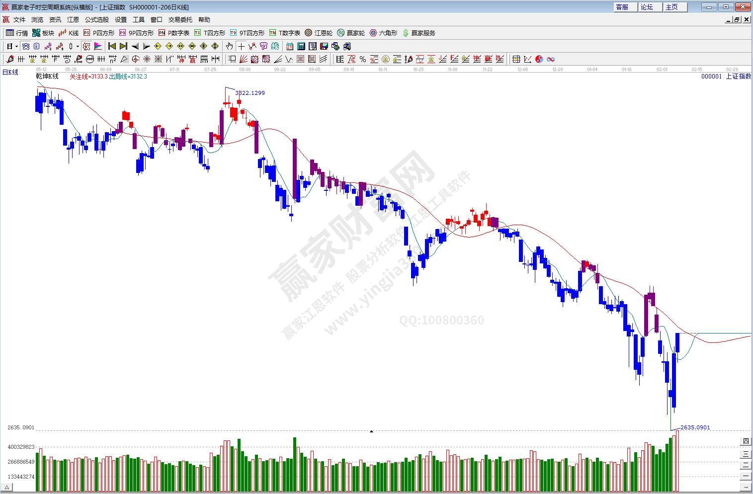This screenshot has height=494, width=753.
Task: Toggle the 乾坤 K-line indicator button
Action: 86,46
